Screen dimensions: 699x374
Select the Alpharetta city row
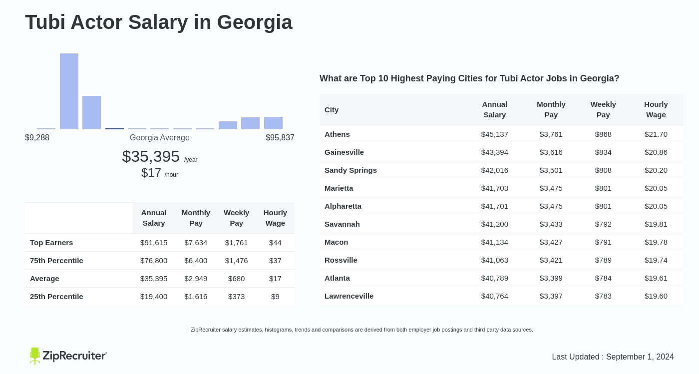pyautogui.click(x=502, y=206)
